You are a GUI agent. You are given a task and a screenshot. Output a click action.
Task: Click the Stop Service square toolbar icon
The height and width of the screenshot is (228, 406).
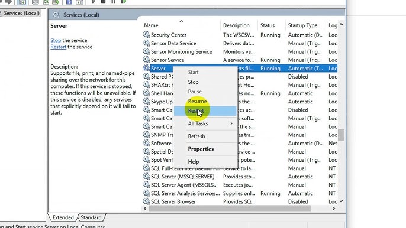pyautogui.click(x=103, y=2)
